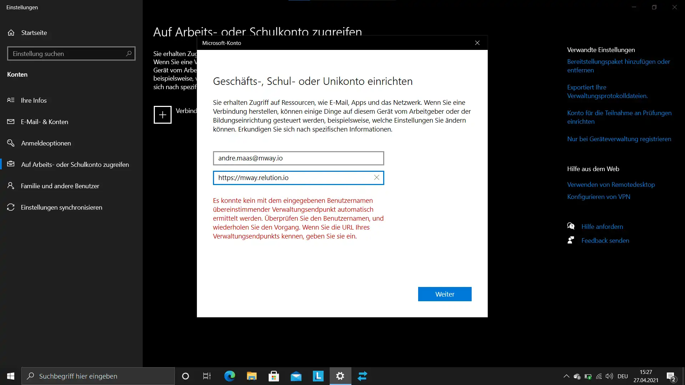Open Exportiert Ihre Verwaltungsprotokolldateien link
This screenshot has width=685, height=385.
[x=607, y=92]
